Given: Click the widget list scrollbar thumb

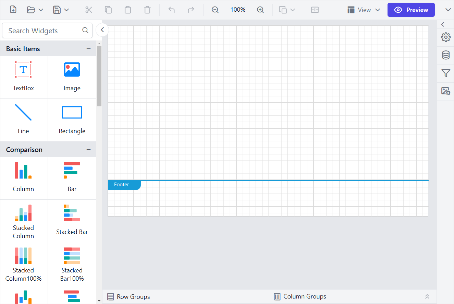Looking at the screenshot, I should [x=99, y=76].
